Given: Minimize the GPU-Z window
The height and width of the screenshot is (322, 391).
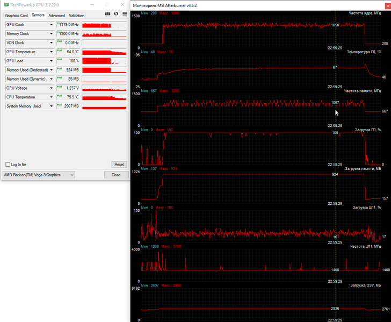Looking at the screenshot, I should [92, 5].
